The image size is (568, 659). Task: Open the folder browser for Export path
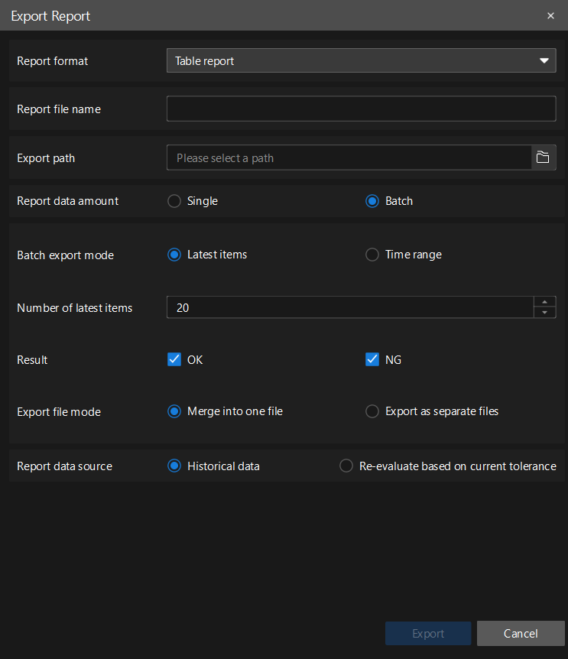click(x=543, y=157)
